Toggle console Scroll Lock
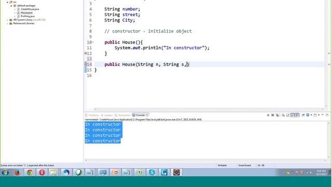332x187 pixels. pyautogui.click(x=287, y=115)
